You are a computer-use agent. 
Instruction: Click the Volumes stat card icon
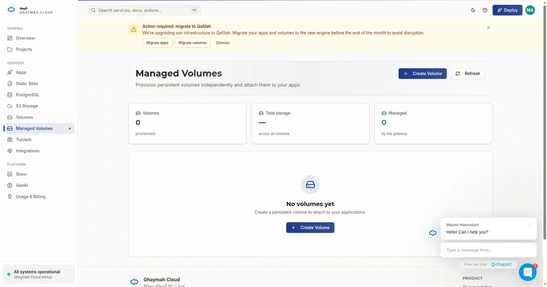(x=138, y=113)
